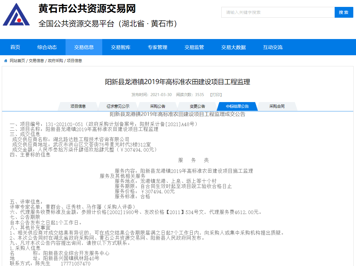Click the 搜索 search button

[x=344, y=12]
